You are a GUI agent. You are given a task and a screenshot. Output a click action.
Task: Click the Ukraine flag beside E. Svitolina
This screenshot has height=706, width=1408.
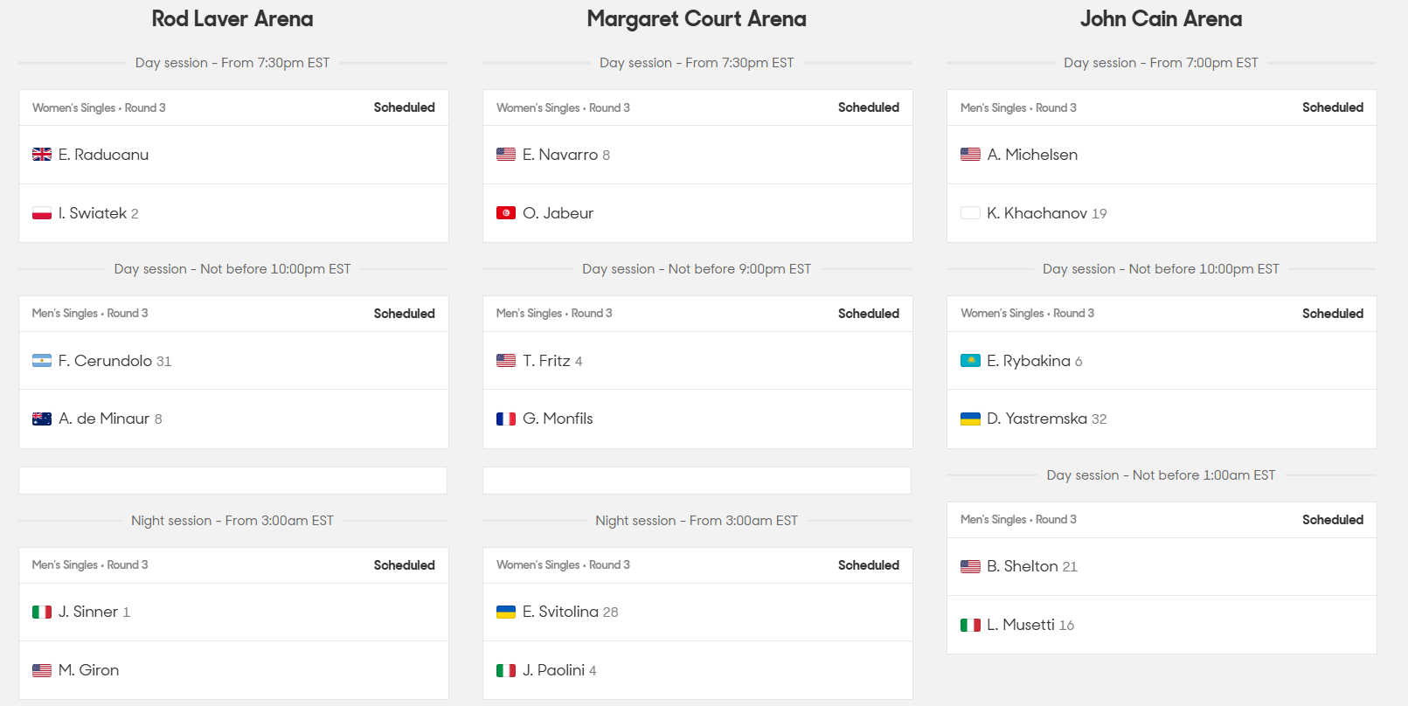click(x=506, y=612)
